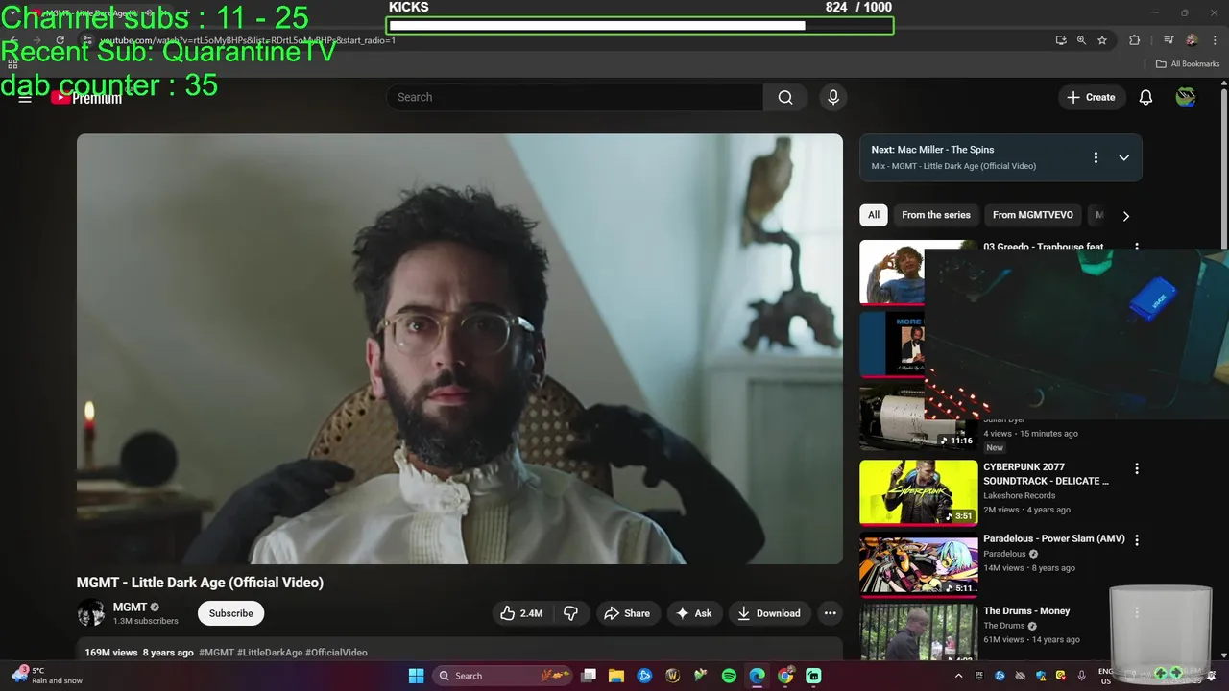Click the #OfficialVideo hashtag
Screen dimensions: 1229x691
pyautogui.click(x=336, y=653)
